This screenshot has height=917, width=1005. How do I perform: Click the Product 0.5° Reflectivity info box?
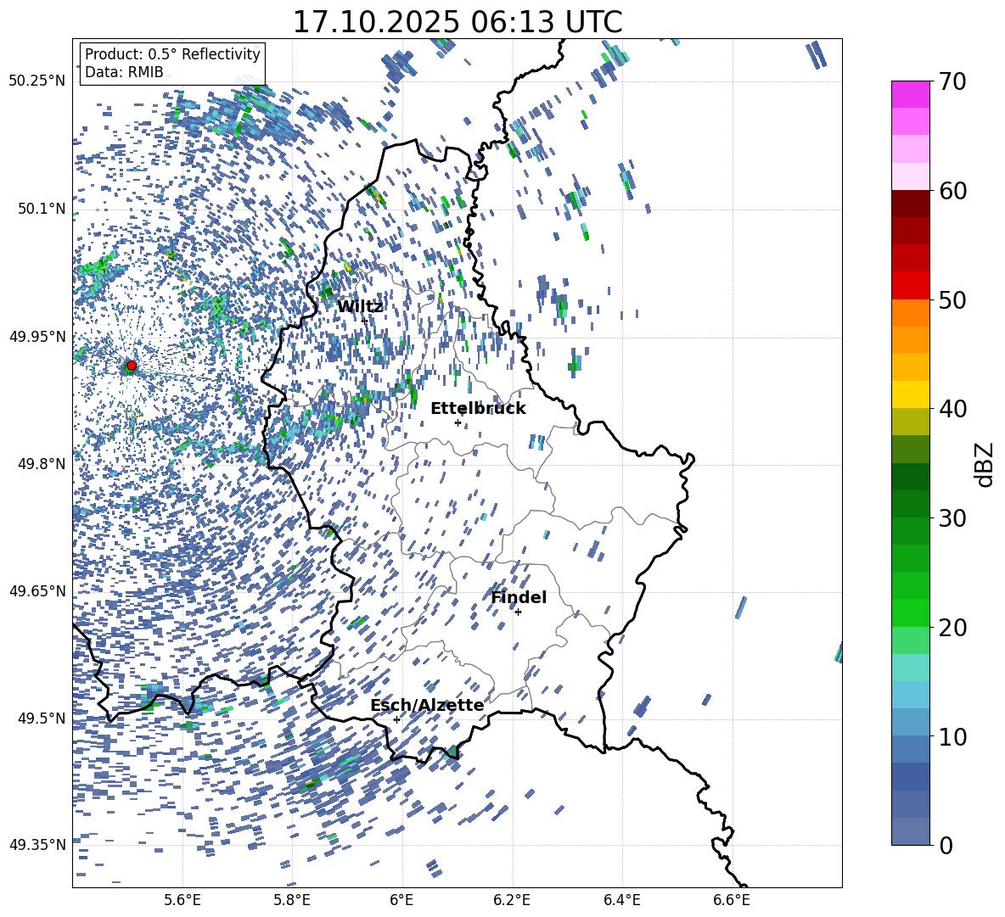[x=172, y=64]
